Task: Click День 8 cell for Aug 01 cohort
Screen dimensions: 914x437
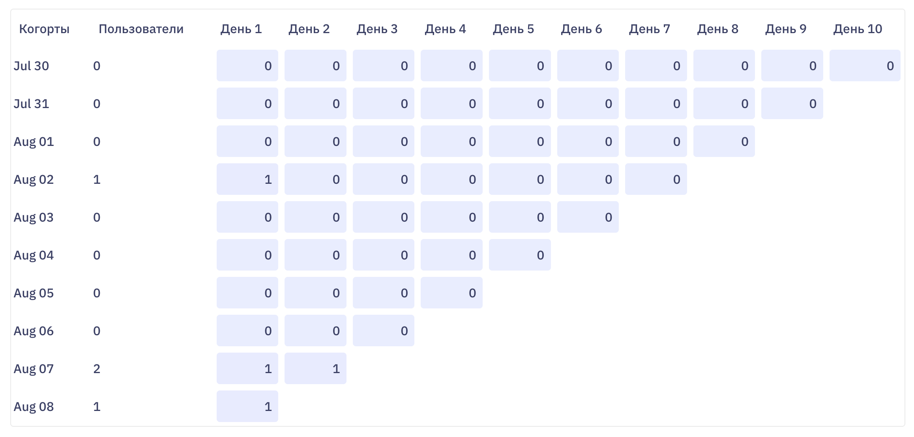Action: click(724, 142)
